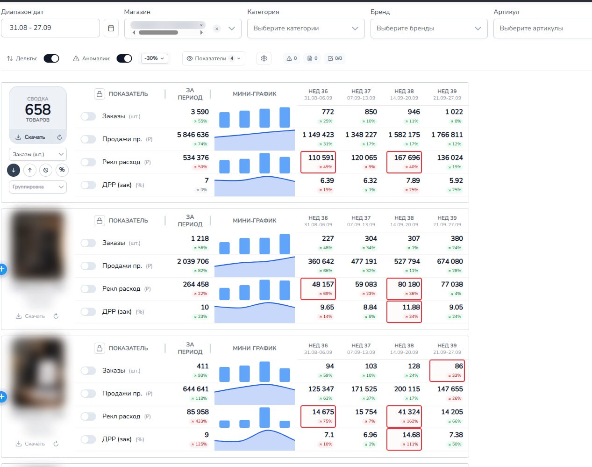Click the circle-slash button to reset sorting

pos(46,170)
